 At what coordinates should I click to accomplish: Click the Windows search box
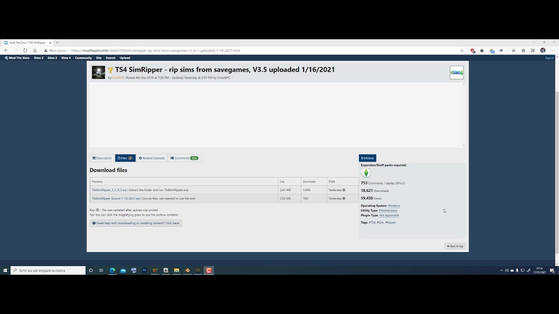click(48, 270)
